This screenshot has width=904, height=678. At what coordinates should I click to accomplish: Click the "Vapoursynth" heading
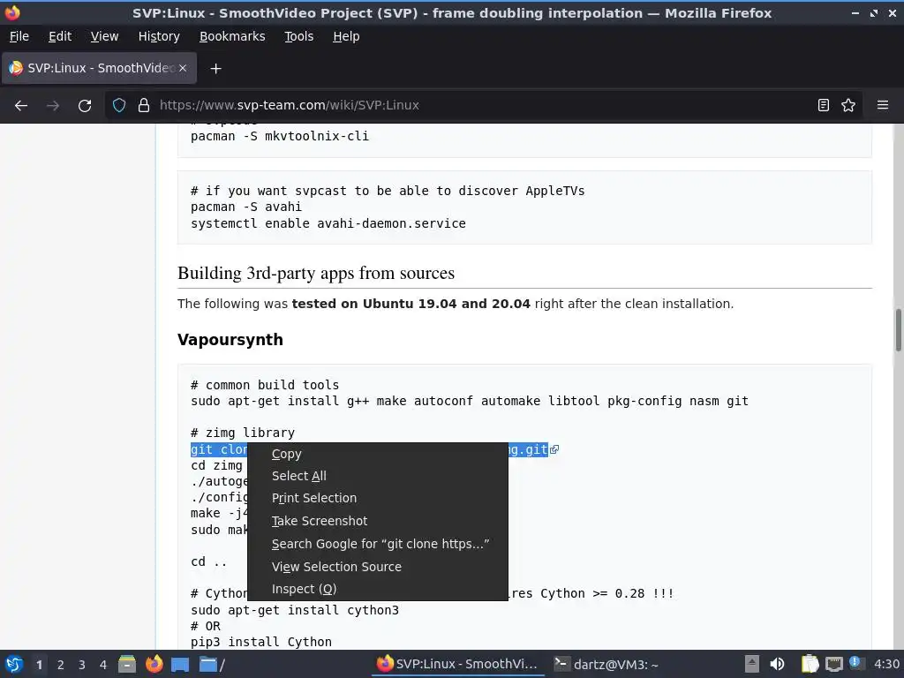230,340
